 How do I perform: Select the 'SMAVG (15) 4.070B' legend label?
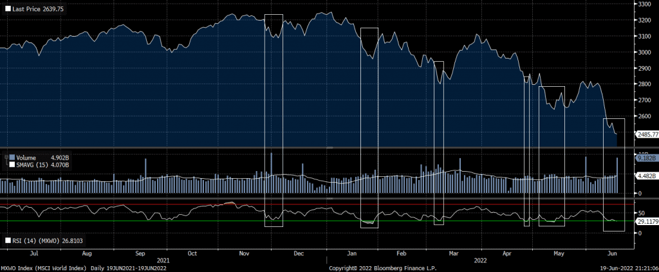coord(43,165)
